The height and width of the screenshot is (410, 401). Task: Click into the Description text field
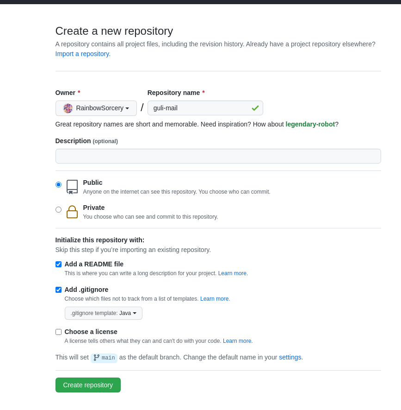coord(218,156)
